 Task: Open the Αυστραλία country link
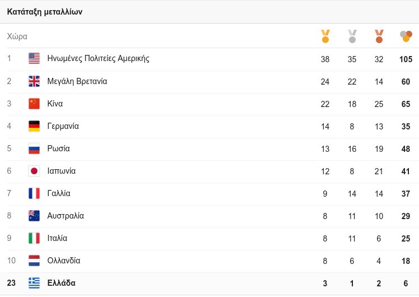pyautogui.click(x=66, y=216)
